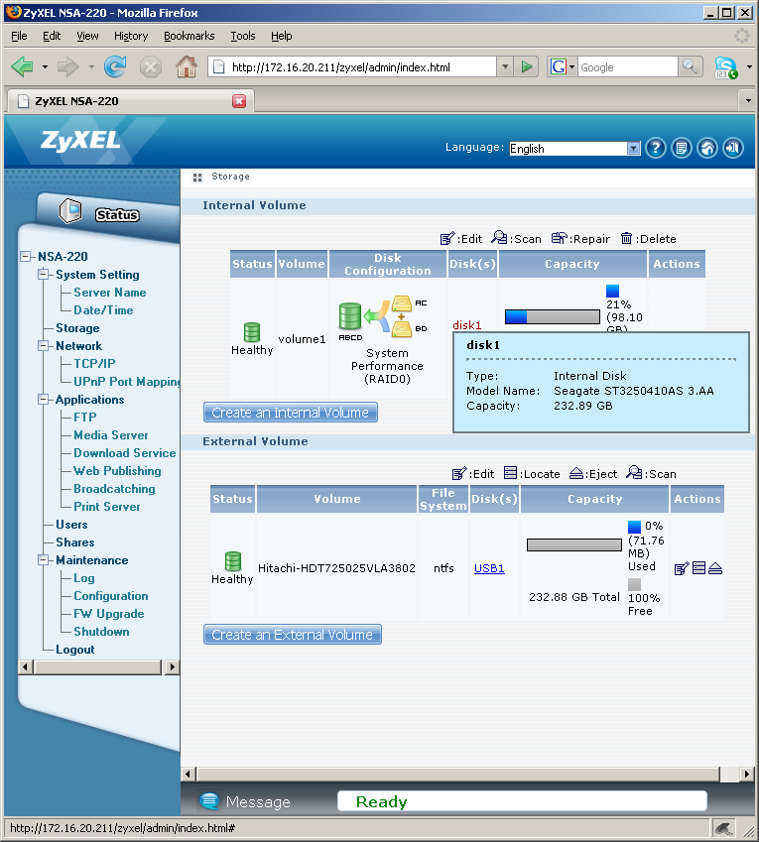Click Create an Internal Volume button
This screenshot has height=842, width=759.
point(291,413)
